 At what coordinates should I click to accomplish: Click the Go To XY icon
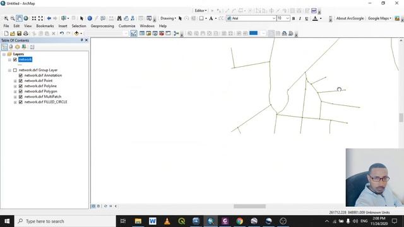pyautogui.click(x=133, y=18)
